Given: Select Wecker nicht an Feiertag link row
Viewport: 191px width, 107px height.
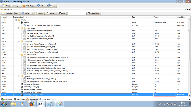Looking at the screenshot, I should click(94, 57).
